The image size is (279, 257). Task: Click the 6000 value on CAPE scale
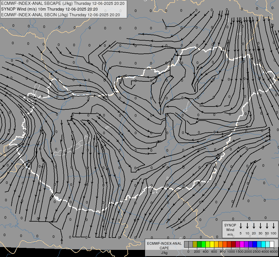point(274,252)
